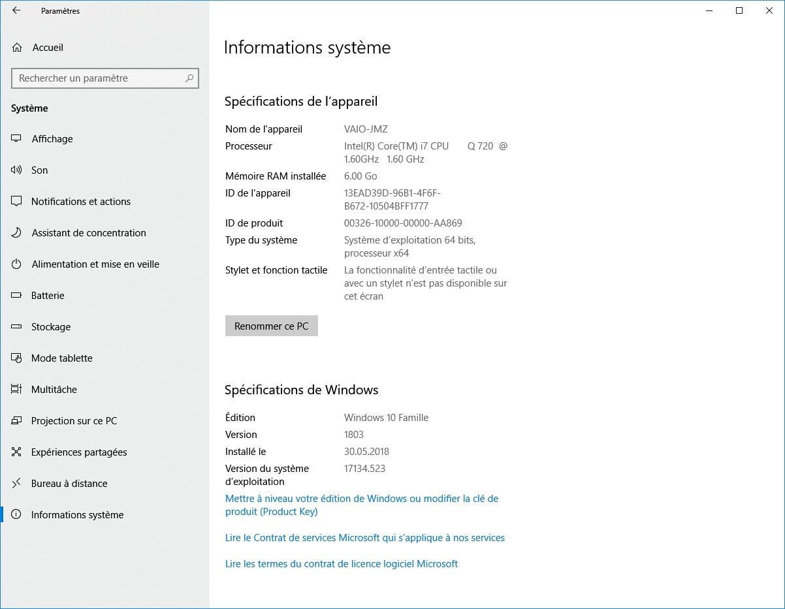
Task: Click the device ID 13EAD39D value
Action: (392, 200)
